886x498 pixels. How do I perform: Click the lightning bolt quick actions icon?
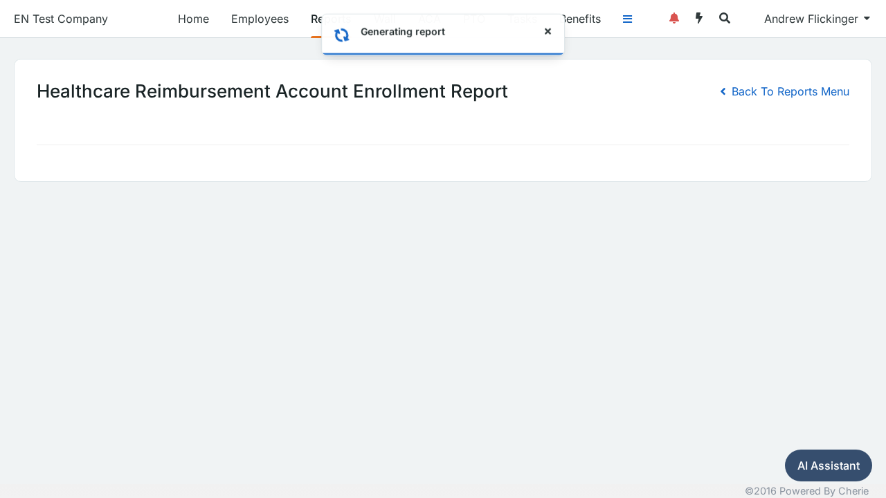(x=699, y=19)
